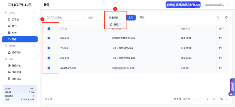Uncheck the select-all header checkbox
235x107 pixels.
(49, 29)
